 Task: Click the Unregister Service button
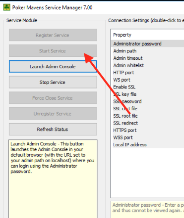point(53,114)
